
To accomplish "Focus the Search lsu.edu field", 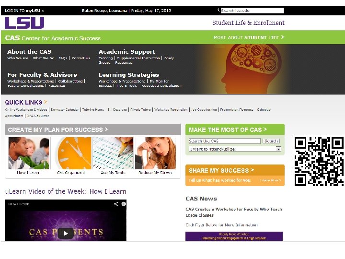I will click(x=252, y=11).
